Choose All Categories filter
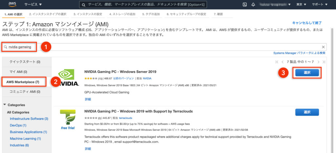The image size is (336, 153). click(x=18, y=112)
